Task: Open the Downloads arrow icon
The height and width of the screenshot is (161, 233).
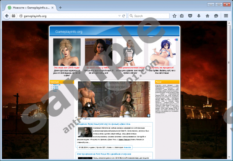Action: coord(199,16)
